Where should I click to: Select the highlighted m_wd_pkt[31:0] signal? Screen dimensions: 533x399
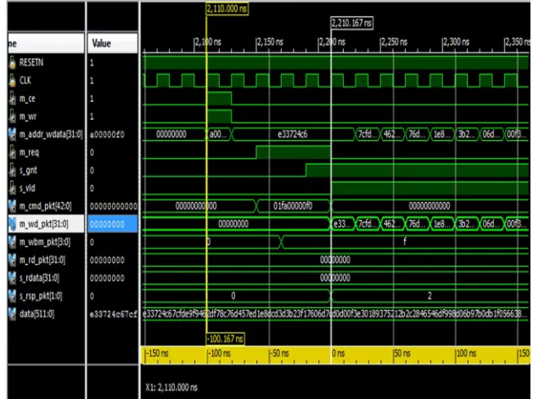(43, 224)
